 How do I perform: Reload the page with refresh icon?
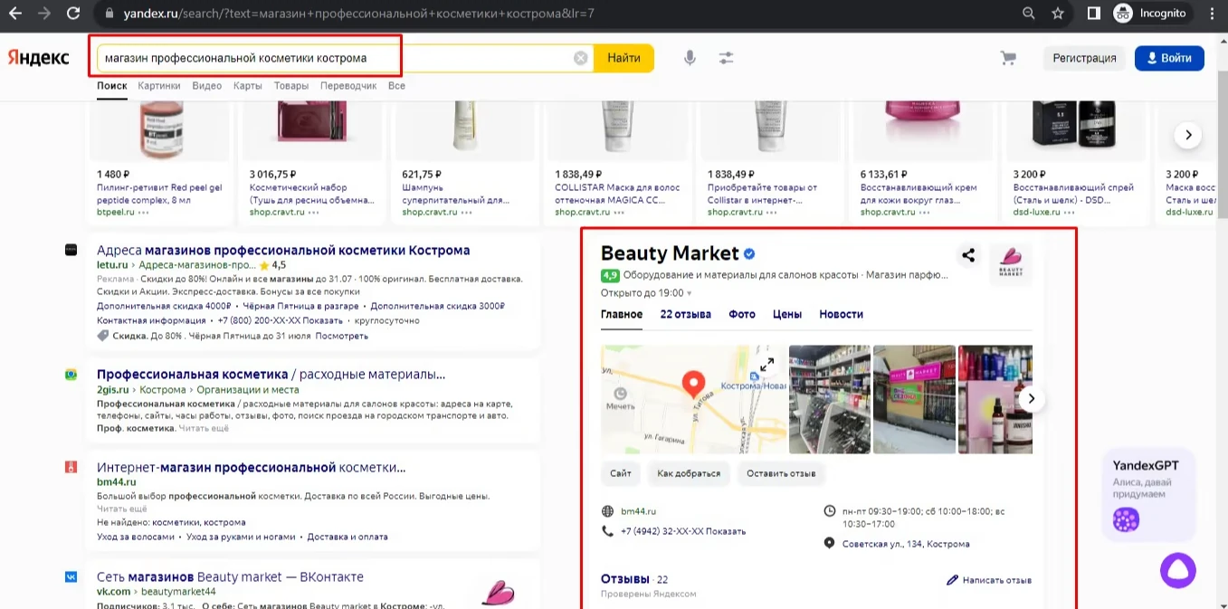point(73,14)
